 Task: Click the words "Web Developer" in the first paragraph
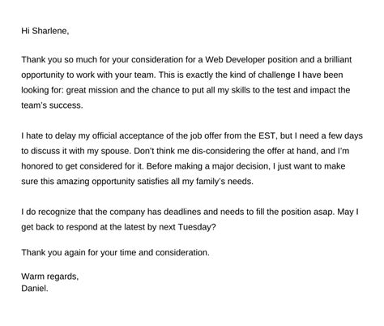coord(235,59)
